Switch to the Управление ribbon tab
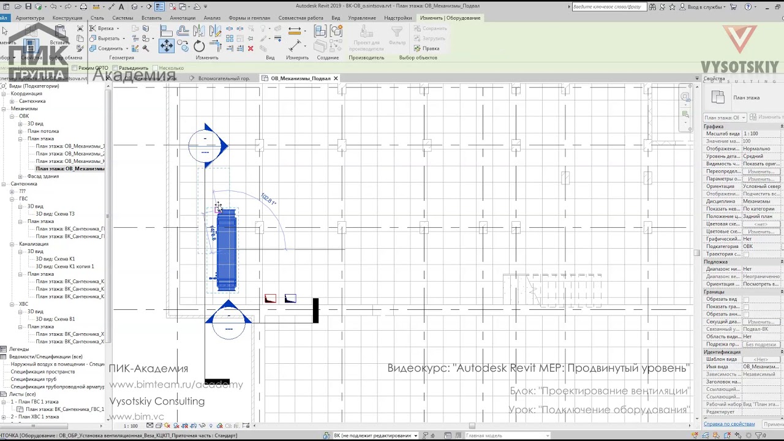This screenshot has height=441, width=784. (362, 18)
